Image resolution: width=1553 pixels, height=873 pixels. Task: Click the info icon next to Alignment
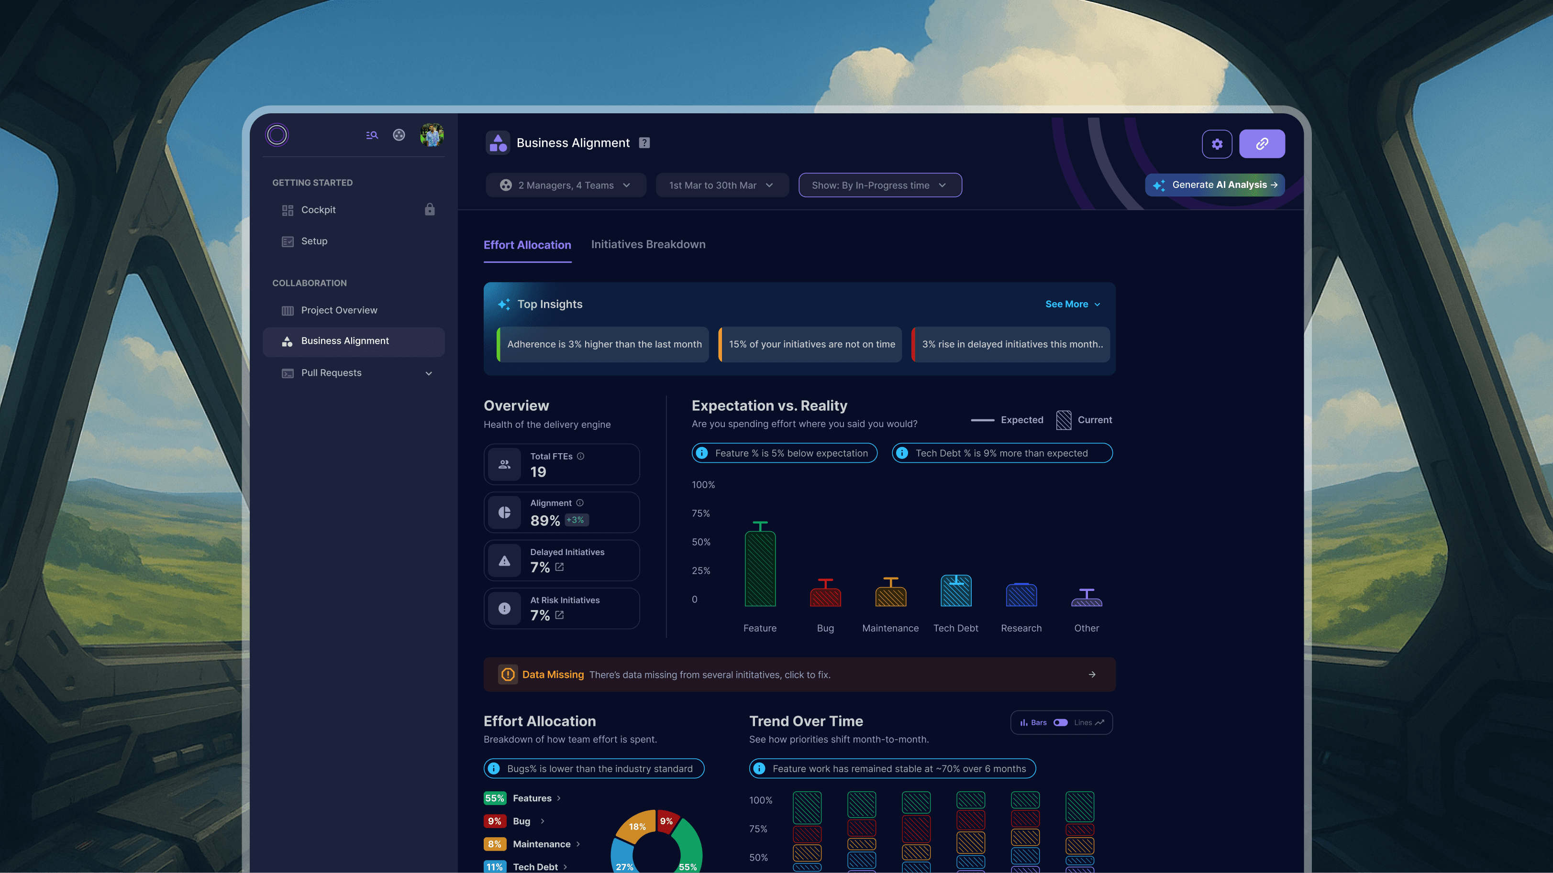(x=580, y=503)
